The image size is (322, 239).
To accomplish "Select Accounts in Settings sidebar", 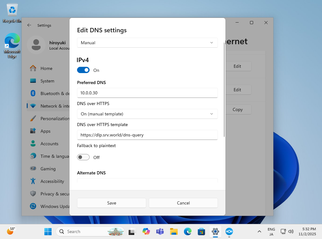I will click(49, 144).
